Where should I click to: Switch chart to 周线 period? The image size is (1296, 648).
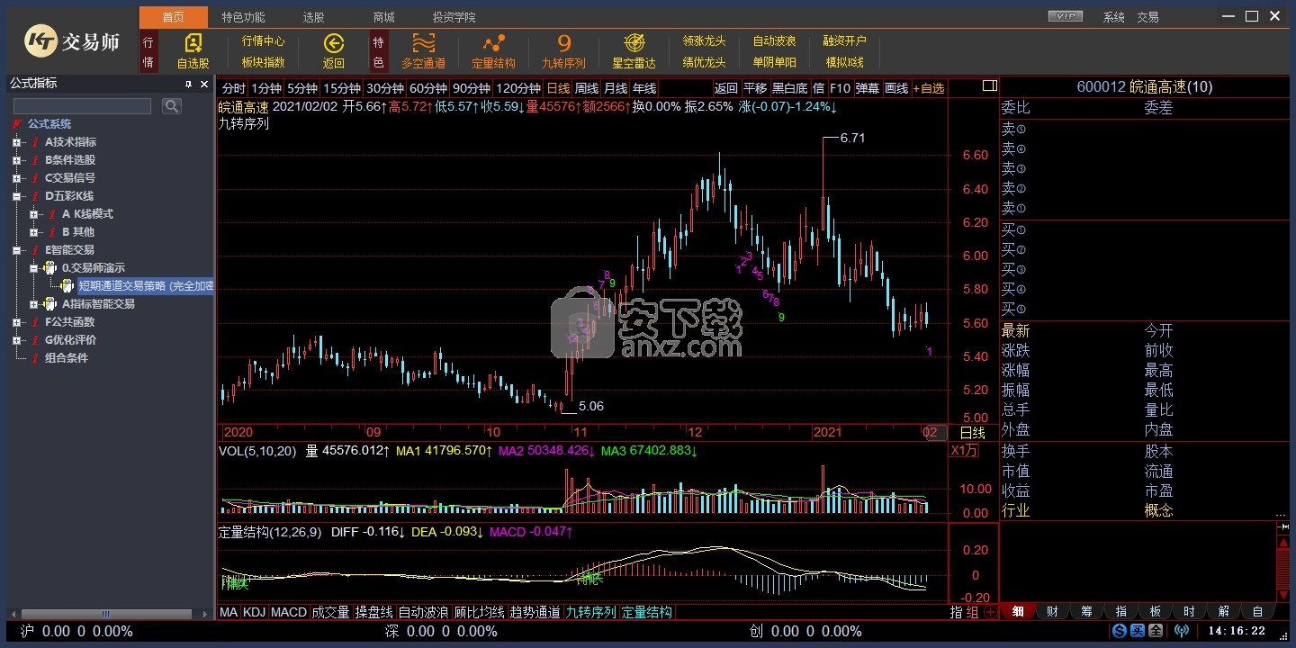coord(587,88)
